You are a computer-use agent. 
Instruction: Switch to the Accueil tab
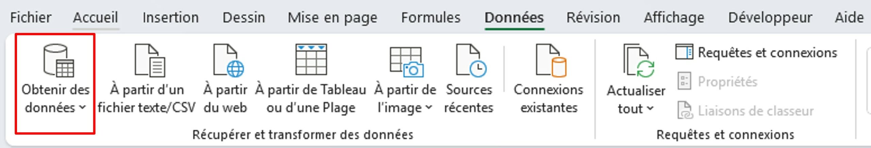[x=96, y=18]
